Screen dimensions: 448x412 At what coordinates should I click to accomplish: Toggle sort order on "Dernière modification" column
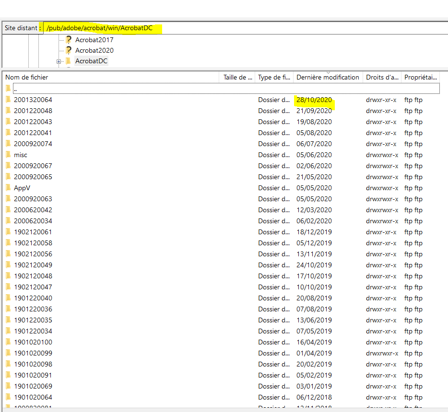click(328, 77)
